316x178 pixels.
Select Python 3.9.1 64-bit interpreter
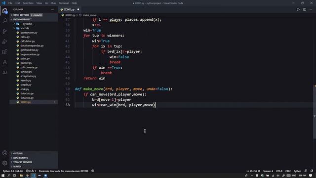(x=13, y=171)
